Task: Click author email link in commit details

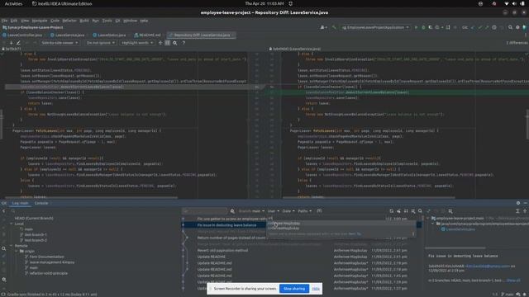Action: [487, 266]
